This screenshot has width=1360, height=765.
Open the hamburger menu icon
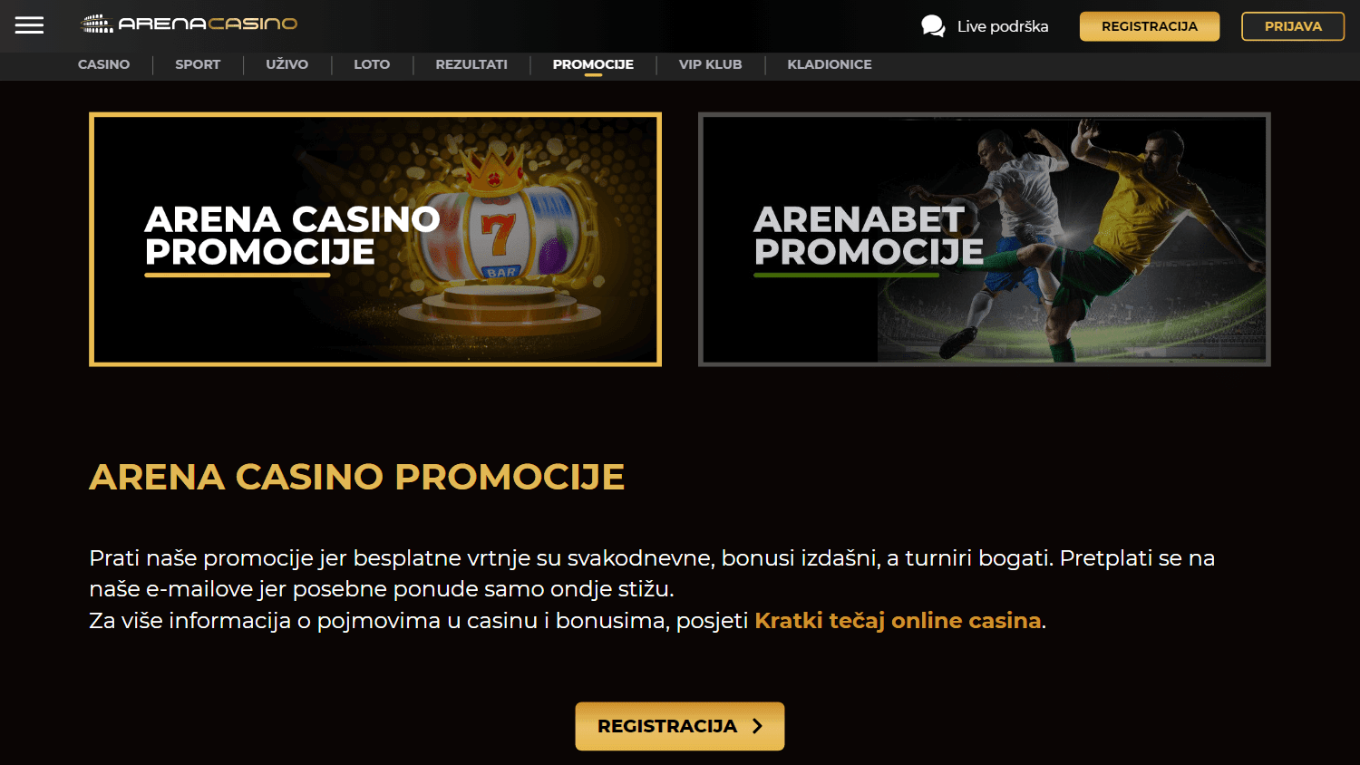(x=29, y=25)
